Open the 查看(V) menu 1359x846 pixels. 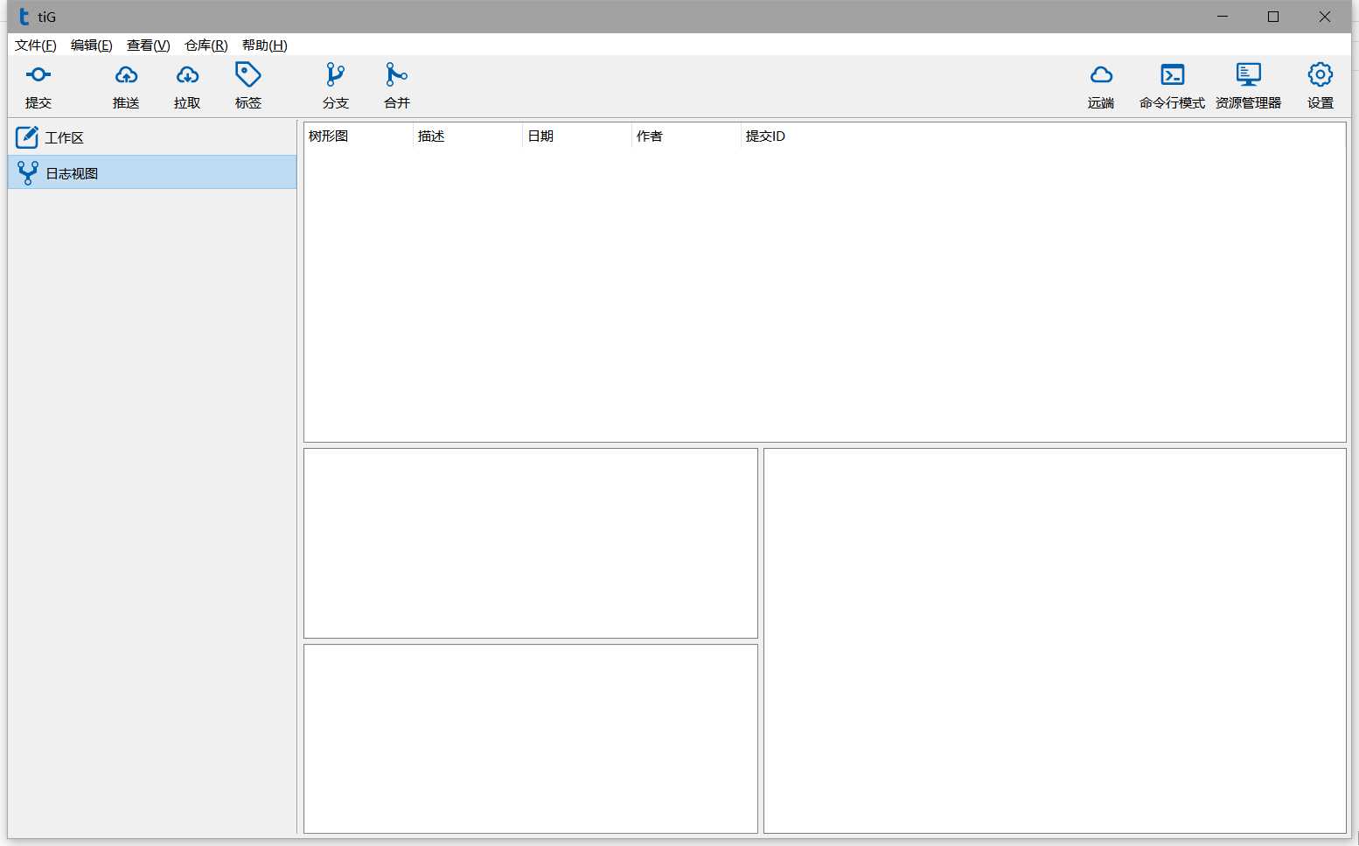pyautogui.click(x=149, y=45)
